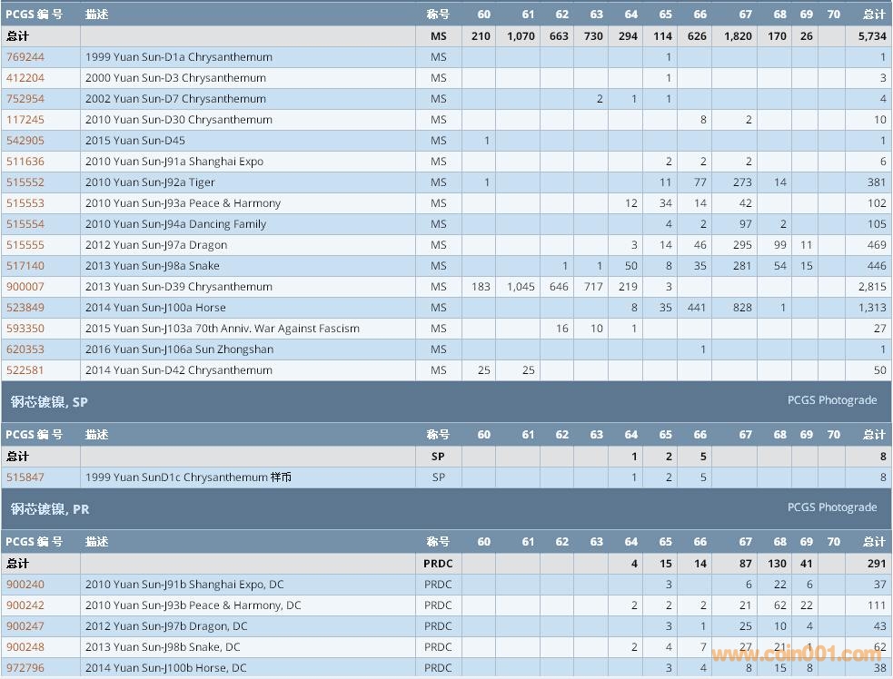Screen dimensions: 893x679
Task: Open PCGS number 620353 link
Action: click(x=25, y=349)
